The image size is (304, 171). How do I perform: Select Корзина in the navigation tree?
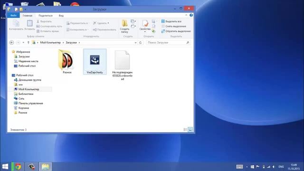(x=21, y=108)
